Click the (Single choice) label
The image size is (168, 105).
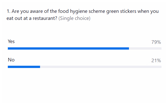[x=74, y=18]
